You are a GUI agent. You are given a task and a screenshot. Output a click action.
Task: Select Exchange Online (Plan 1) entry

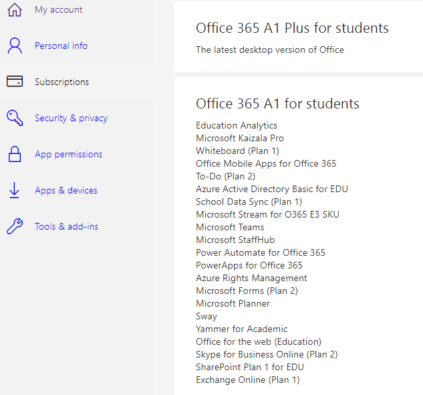(248, 380)
